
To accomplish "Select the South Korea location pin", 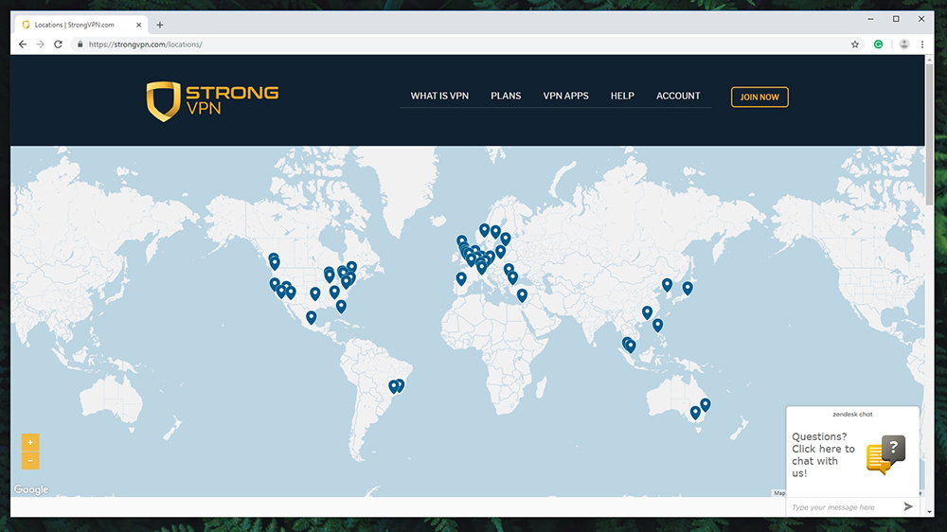I will 667,284.
